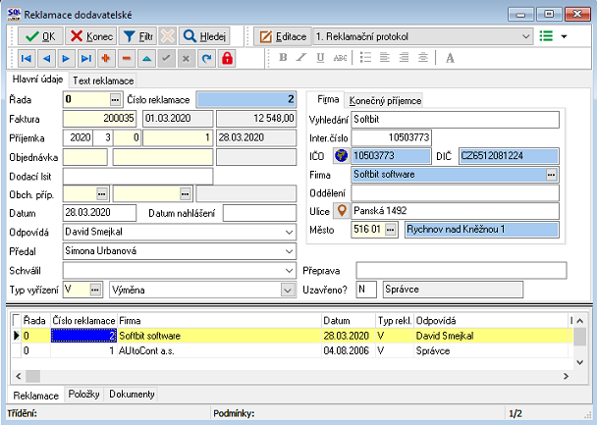The image size is (597, 425).
Task: Click the globe icon next to IČO
Action: (342, 156)
